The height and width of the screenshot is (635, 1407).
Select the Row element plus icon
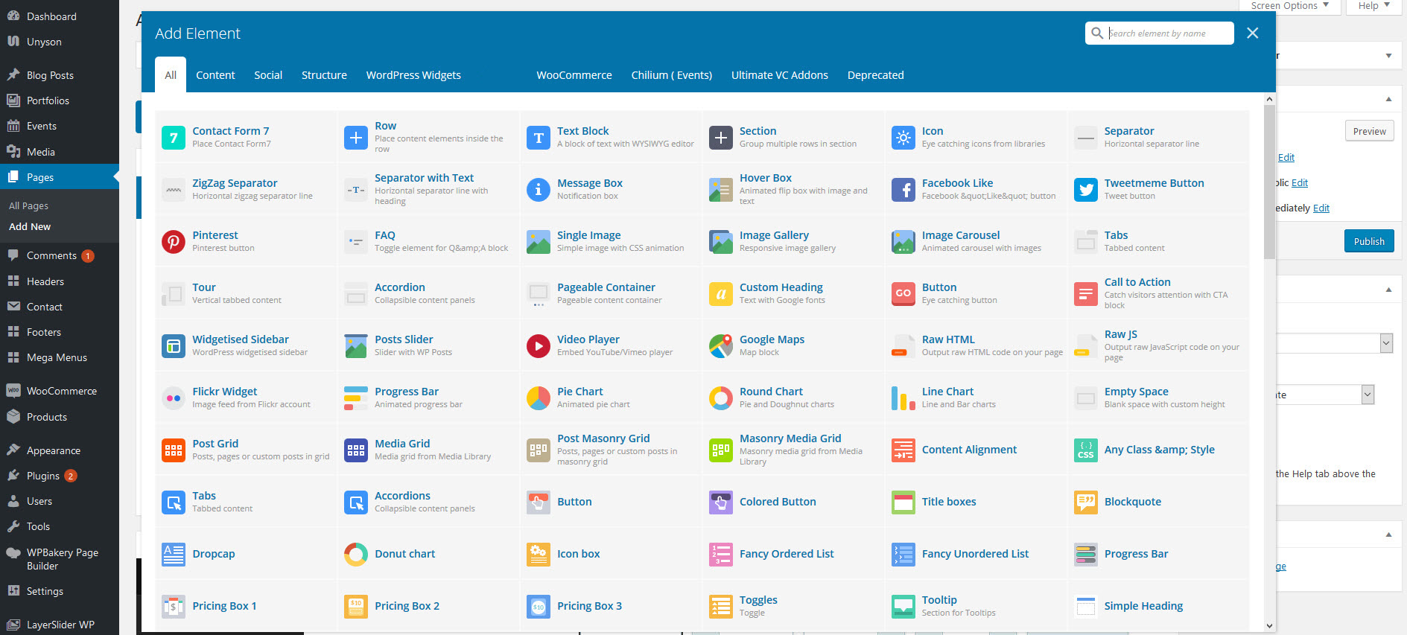(x=356, y=138)
